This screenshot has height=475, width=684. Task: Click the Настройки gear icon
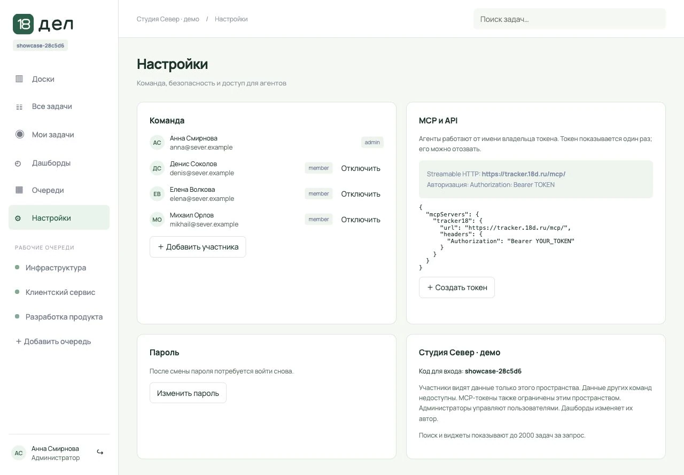pos(18,218)
